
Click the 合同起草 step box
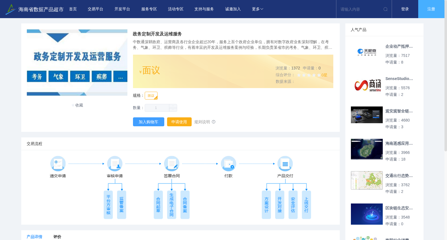[x=158, y=205]
